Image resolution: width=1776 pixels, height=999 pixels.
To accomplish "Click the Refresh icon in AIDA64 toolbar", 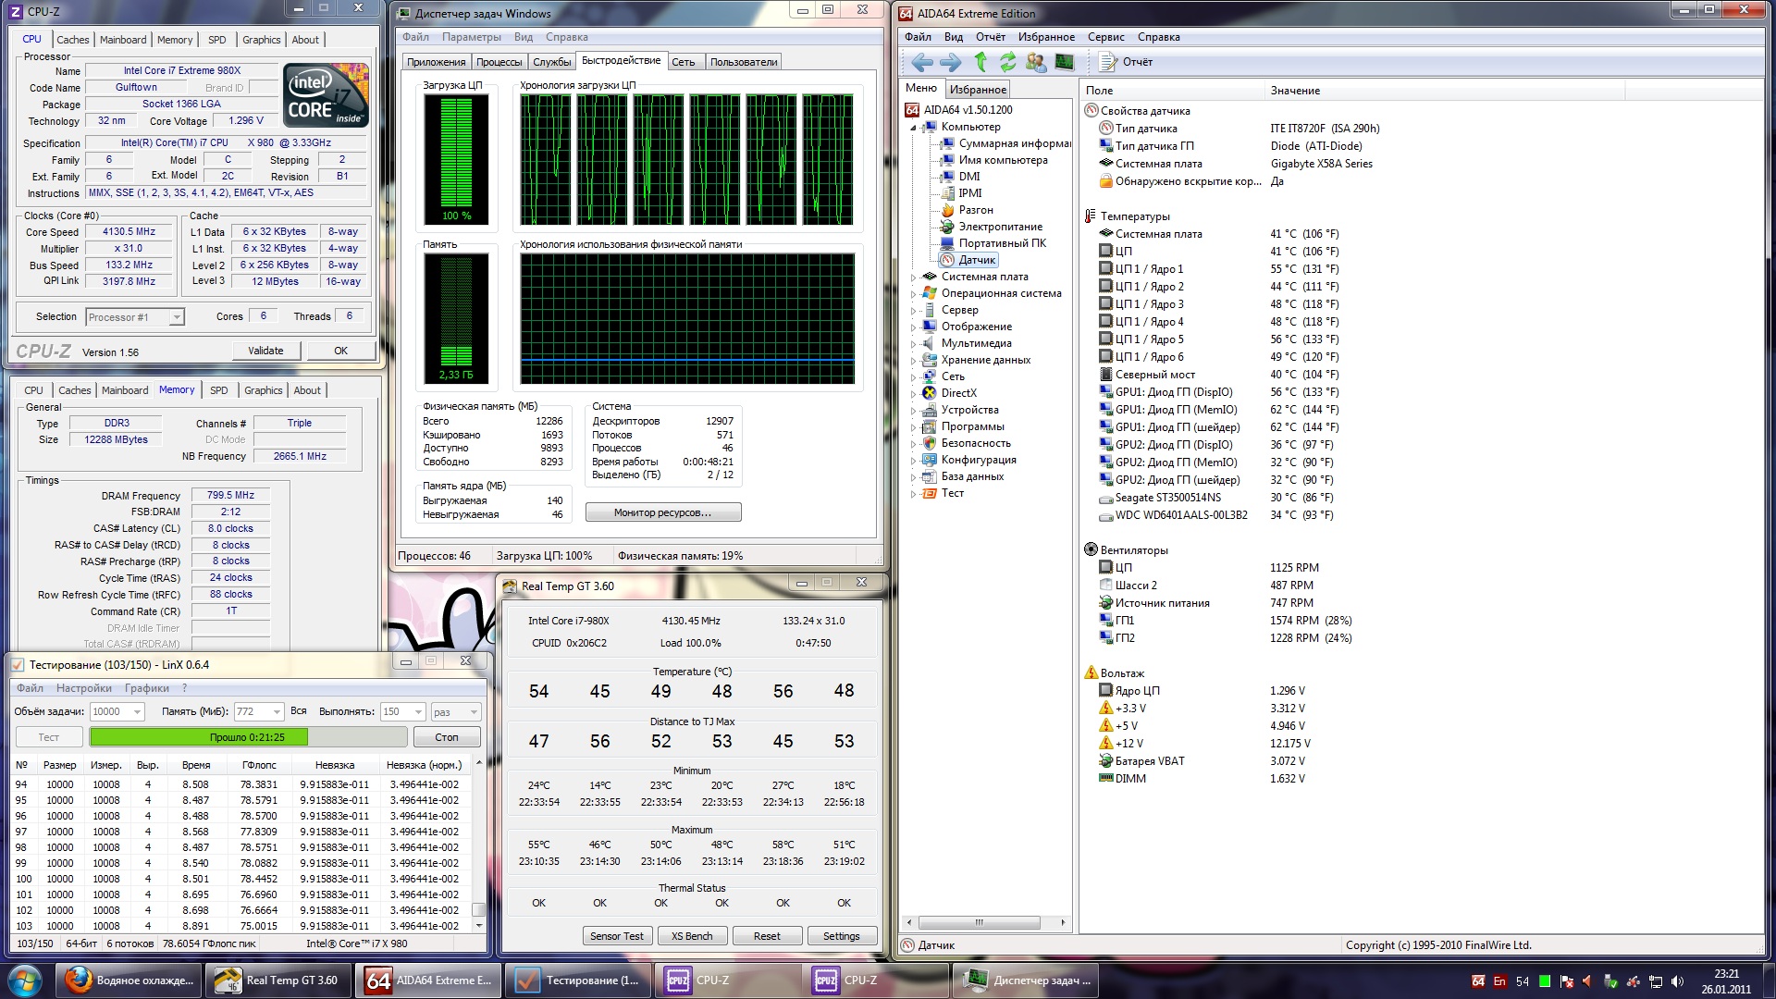I will click(1007, 62).
